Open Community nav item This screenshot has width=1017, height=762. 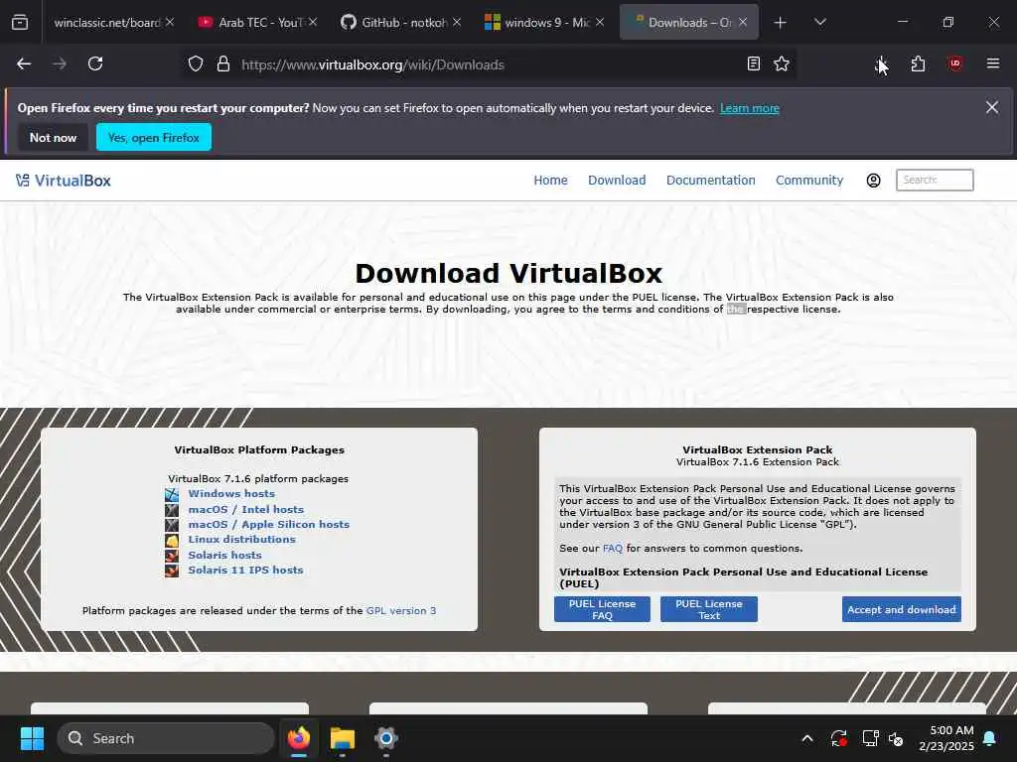pos(809,181)
